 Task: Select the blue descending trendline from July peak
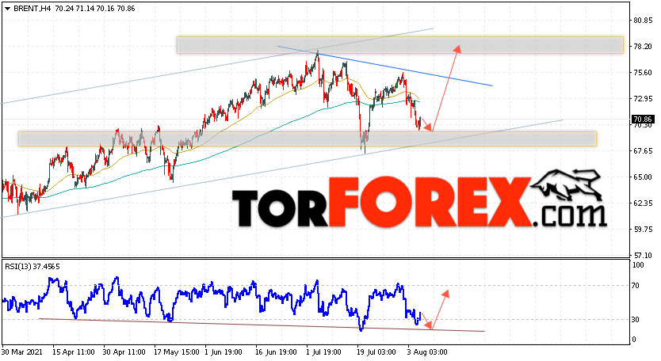(x=385, y=66)
